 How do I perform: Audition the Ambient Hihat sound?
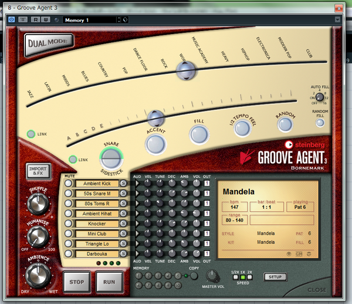(137, 214)
